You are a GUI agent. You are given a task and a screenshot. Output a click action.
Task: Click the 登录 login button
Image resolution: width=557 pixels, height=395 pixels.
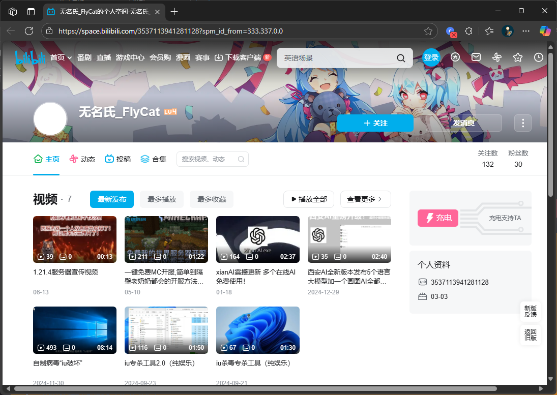tap(431, 57)
